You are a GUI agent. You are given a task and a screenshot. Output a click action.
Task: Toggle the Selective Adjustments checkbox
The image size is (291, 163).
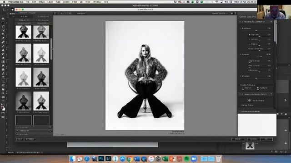pos(242,94)
